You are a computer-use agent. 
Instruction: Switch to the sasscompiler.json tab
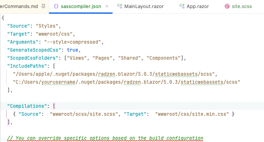[81, 7]
